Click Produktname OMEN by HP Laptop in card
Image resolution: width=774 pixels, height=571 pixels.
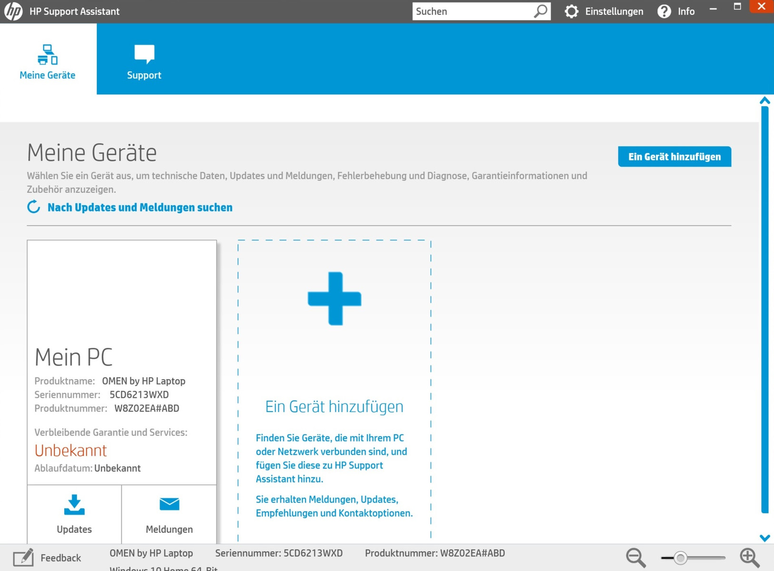[110, 381]
